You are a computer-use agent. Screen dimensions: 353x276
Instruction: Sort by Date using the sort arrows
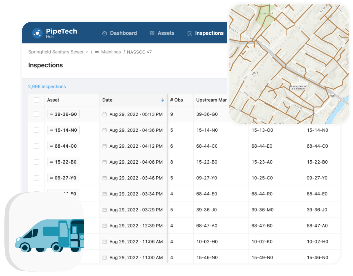[162, 100]
